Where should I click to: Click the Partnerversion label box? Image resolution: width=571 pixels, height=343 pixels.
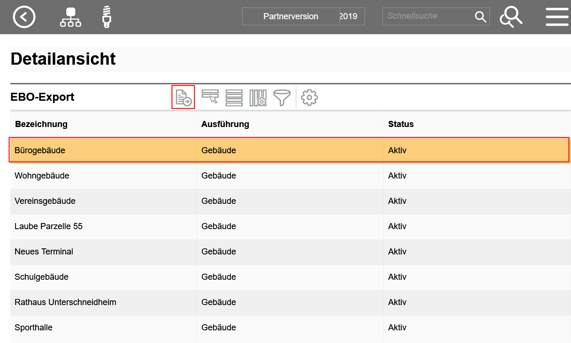pyautogui.click(x=291, y=16)
